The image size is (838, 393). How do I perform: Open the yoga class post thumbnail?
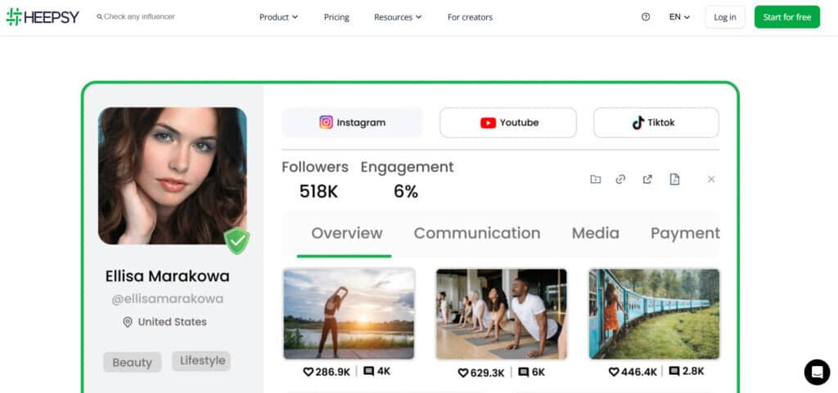click(502, 314)
